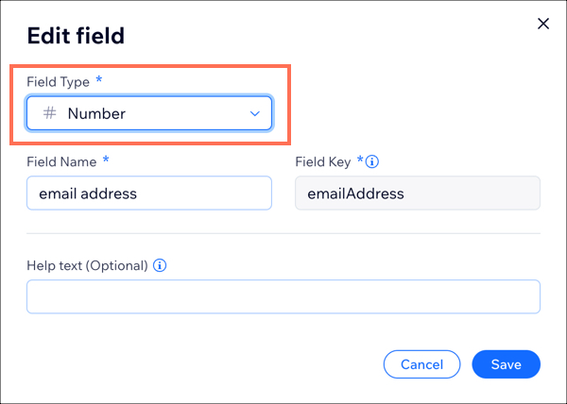Expand the Field Type chevron arrow
This screenshot has height=404, width=567.
click(255, 113)
